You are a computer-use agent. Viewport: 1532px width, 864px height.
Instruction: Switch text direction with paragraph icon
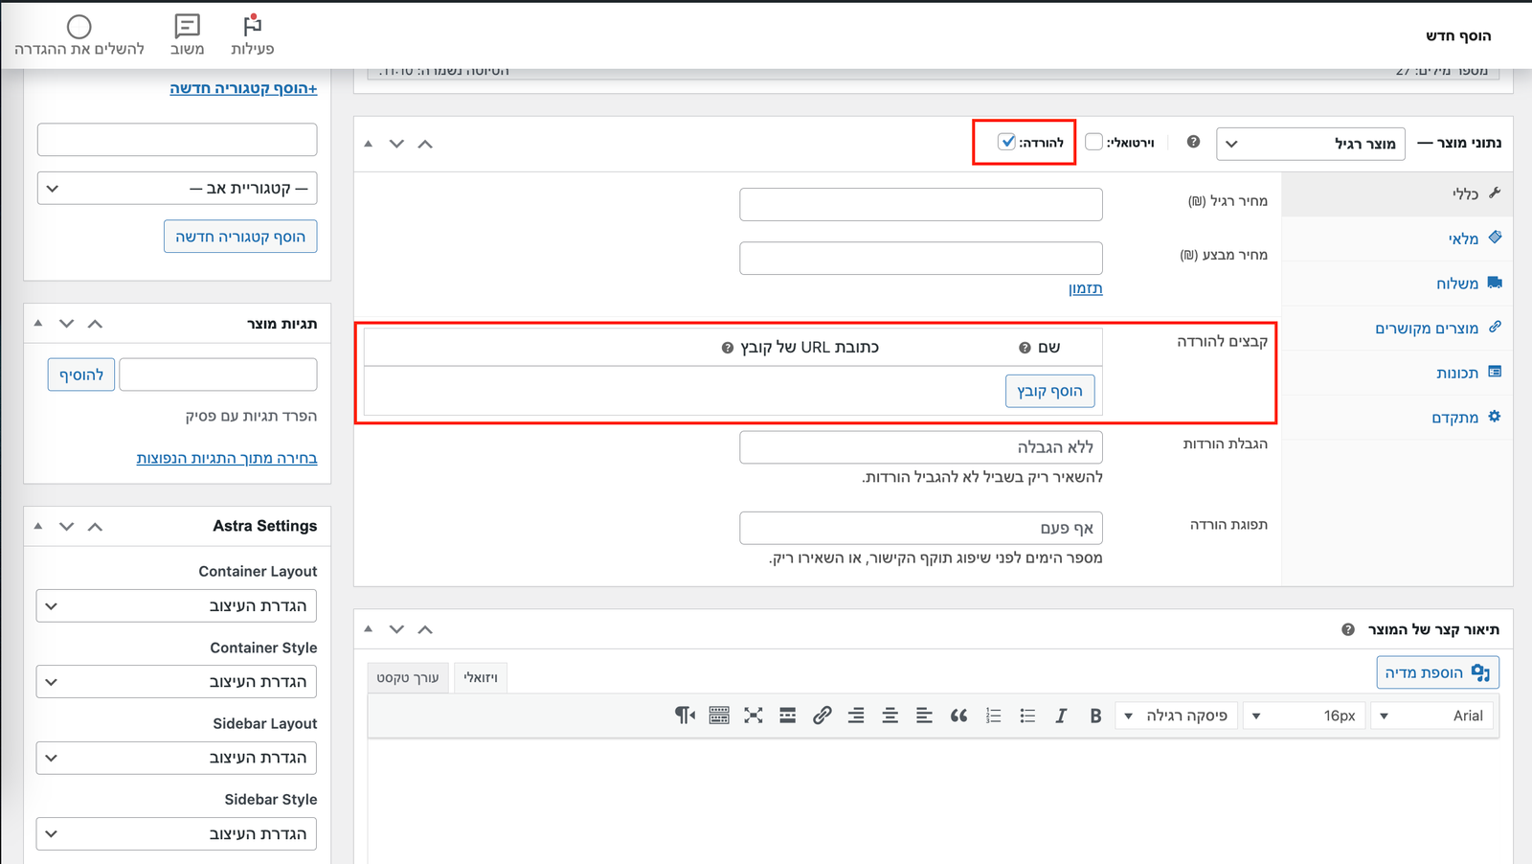click(685, 716)
